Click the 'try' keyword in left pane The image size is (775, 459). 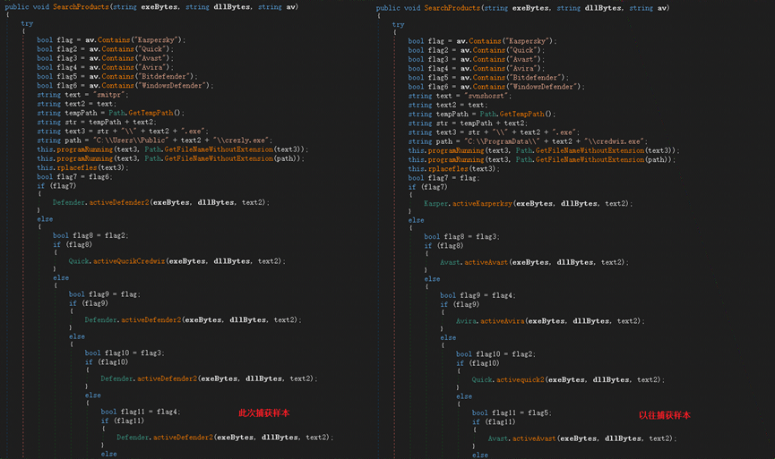27,23
